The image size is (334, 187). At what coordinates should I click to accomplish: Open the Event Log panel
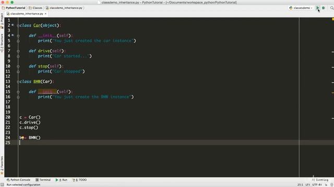tap(320, 180)
